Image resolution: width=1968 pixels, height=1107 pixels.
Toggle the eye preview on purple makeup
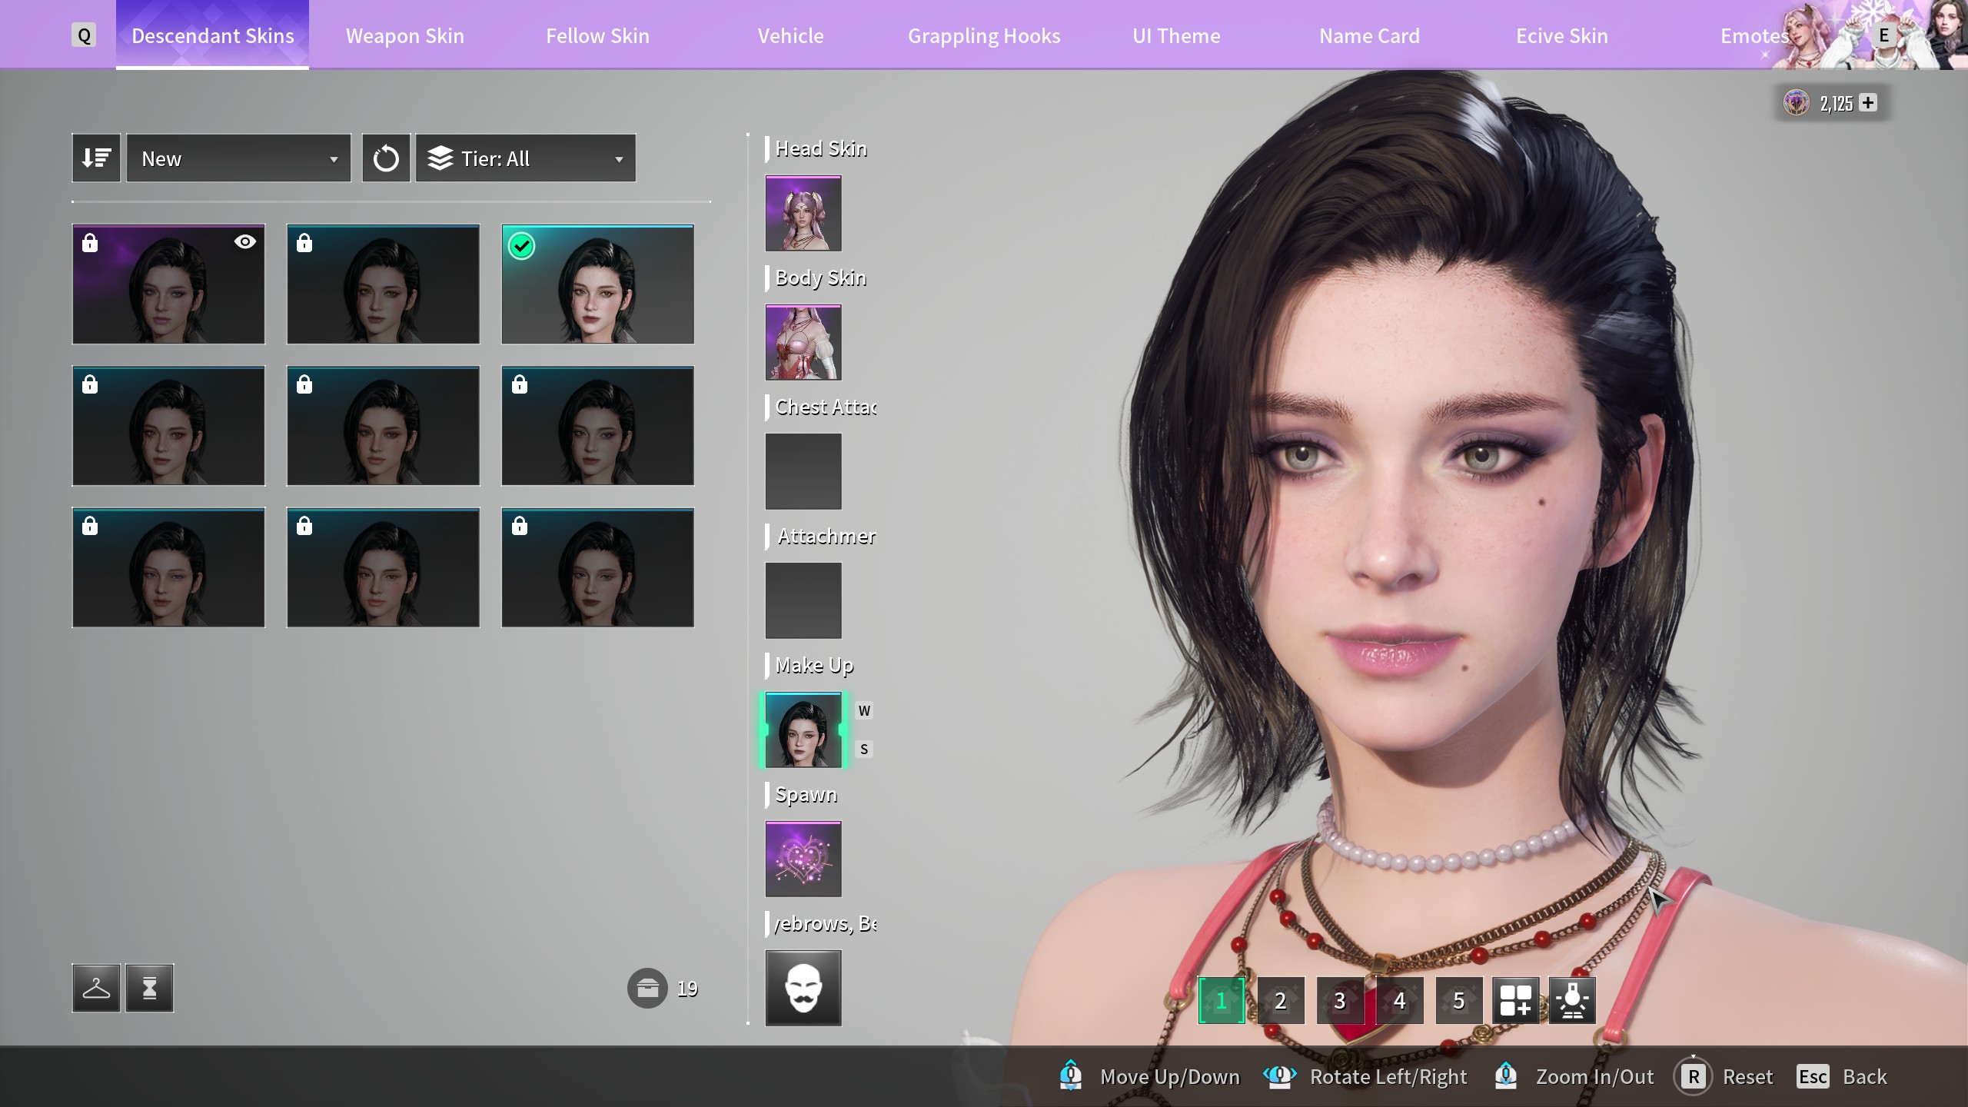click(244, 242)
